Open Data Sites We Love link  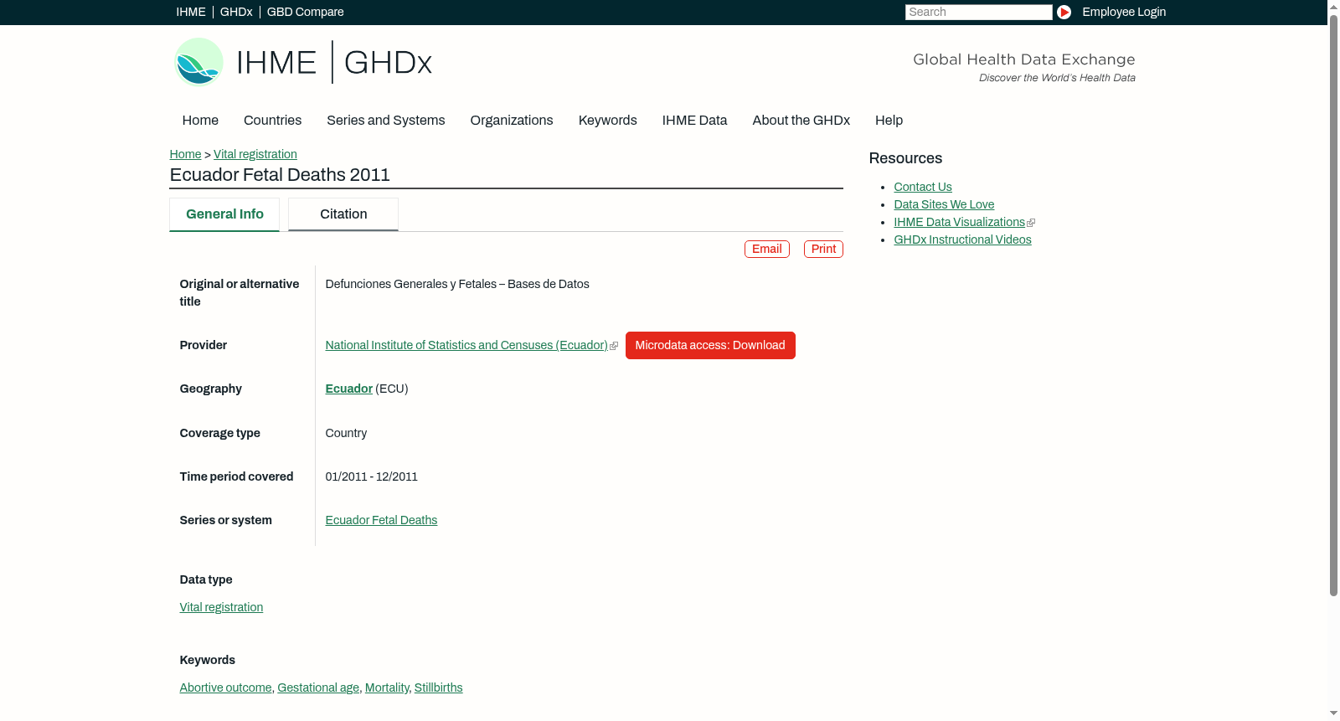[944, 204]
